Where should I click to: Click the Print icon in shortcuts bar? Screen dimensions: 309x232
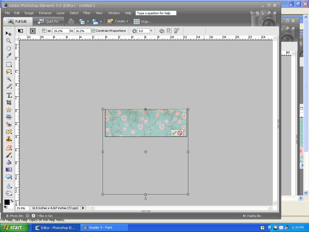(x=71, y=21)
